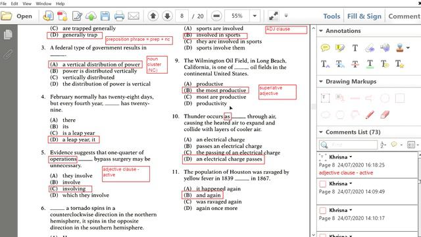The image size is (421, 237).
Task: Open the toolbar customize dropdown arrow
Action: click(286, 16)
